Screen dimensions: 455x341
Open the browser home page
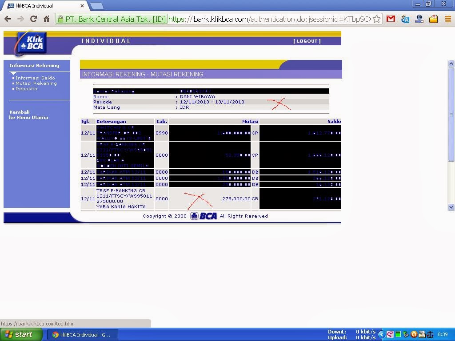46,19
